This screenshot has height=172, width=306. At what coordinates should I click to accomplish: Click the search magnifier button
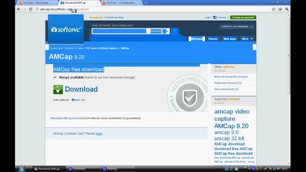click(175, 31)
